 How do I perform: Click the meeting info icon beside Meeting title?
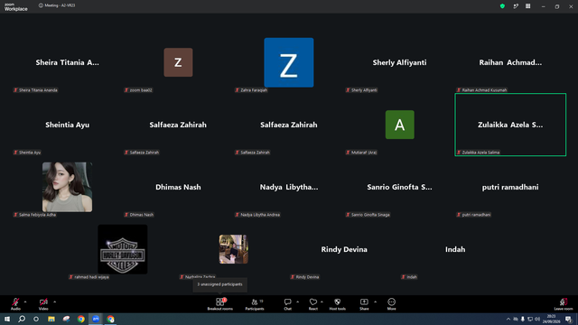(x=41, y=5)
